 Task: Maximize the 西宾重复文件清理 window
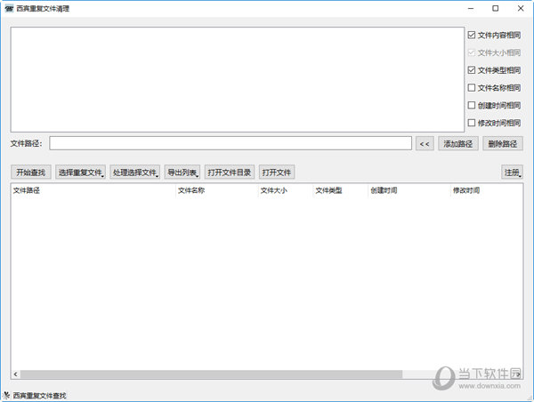pos(496,9)
